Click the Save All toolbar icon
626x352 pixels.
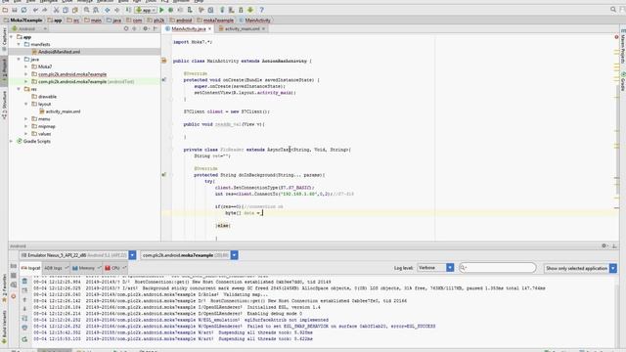15,10
